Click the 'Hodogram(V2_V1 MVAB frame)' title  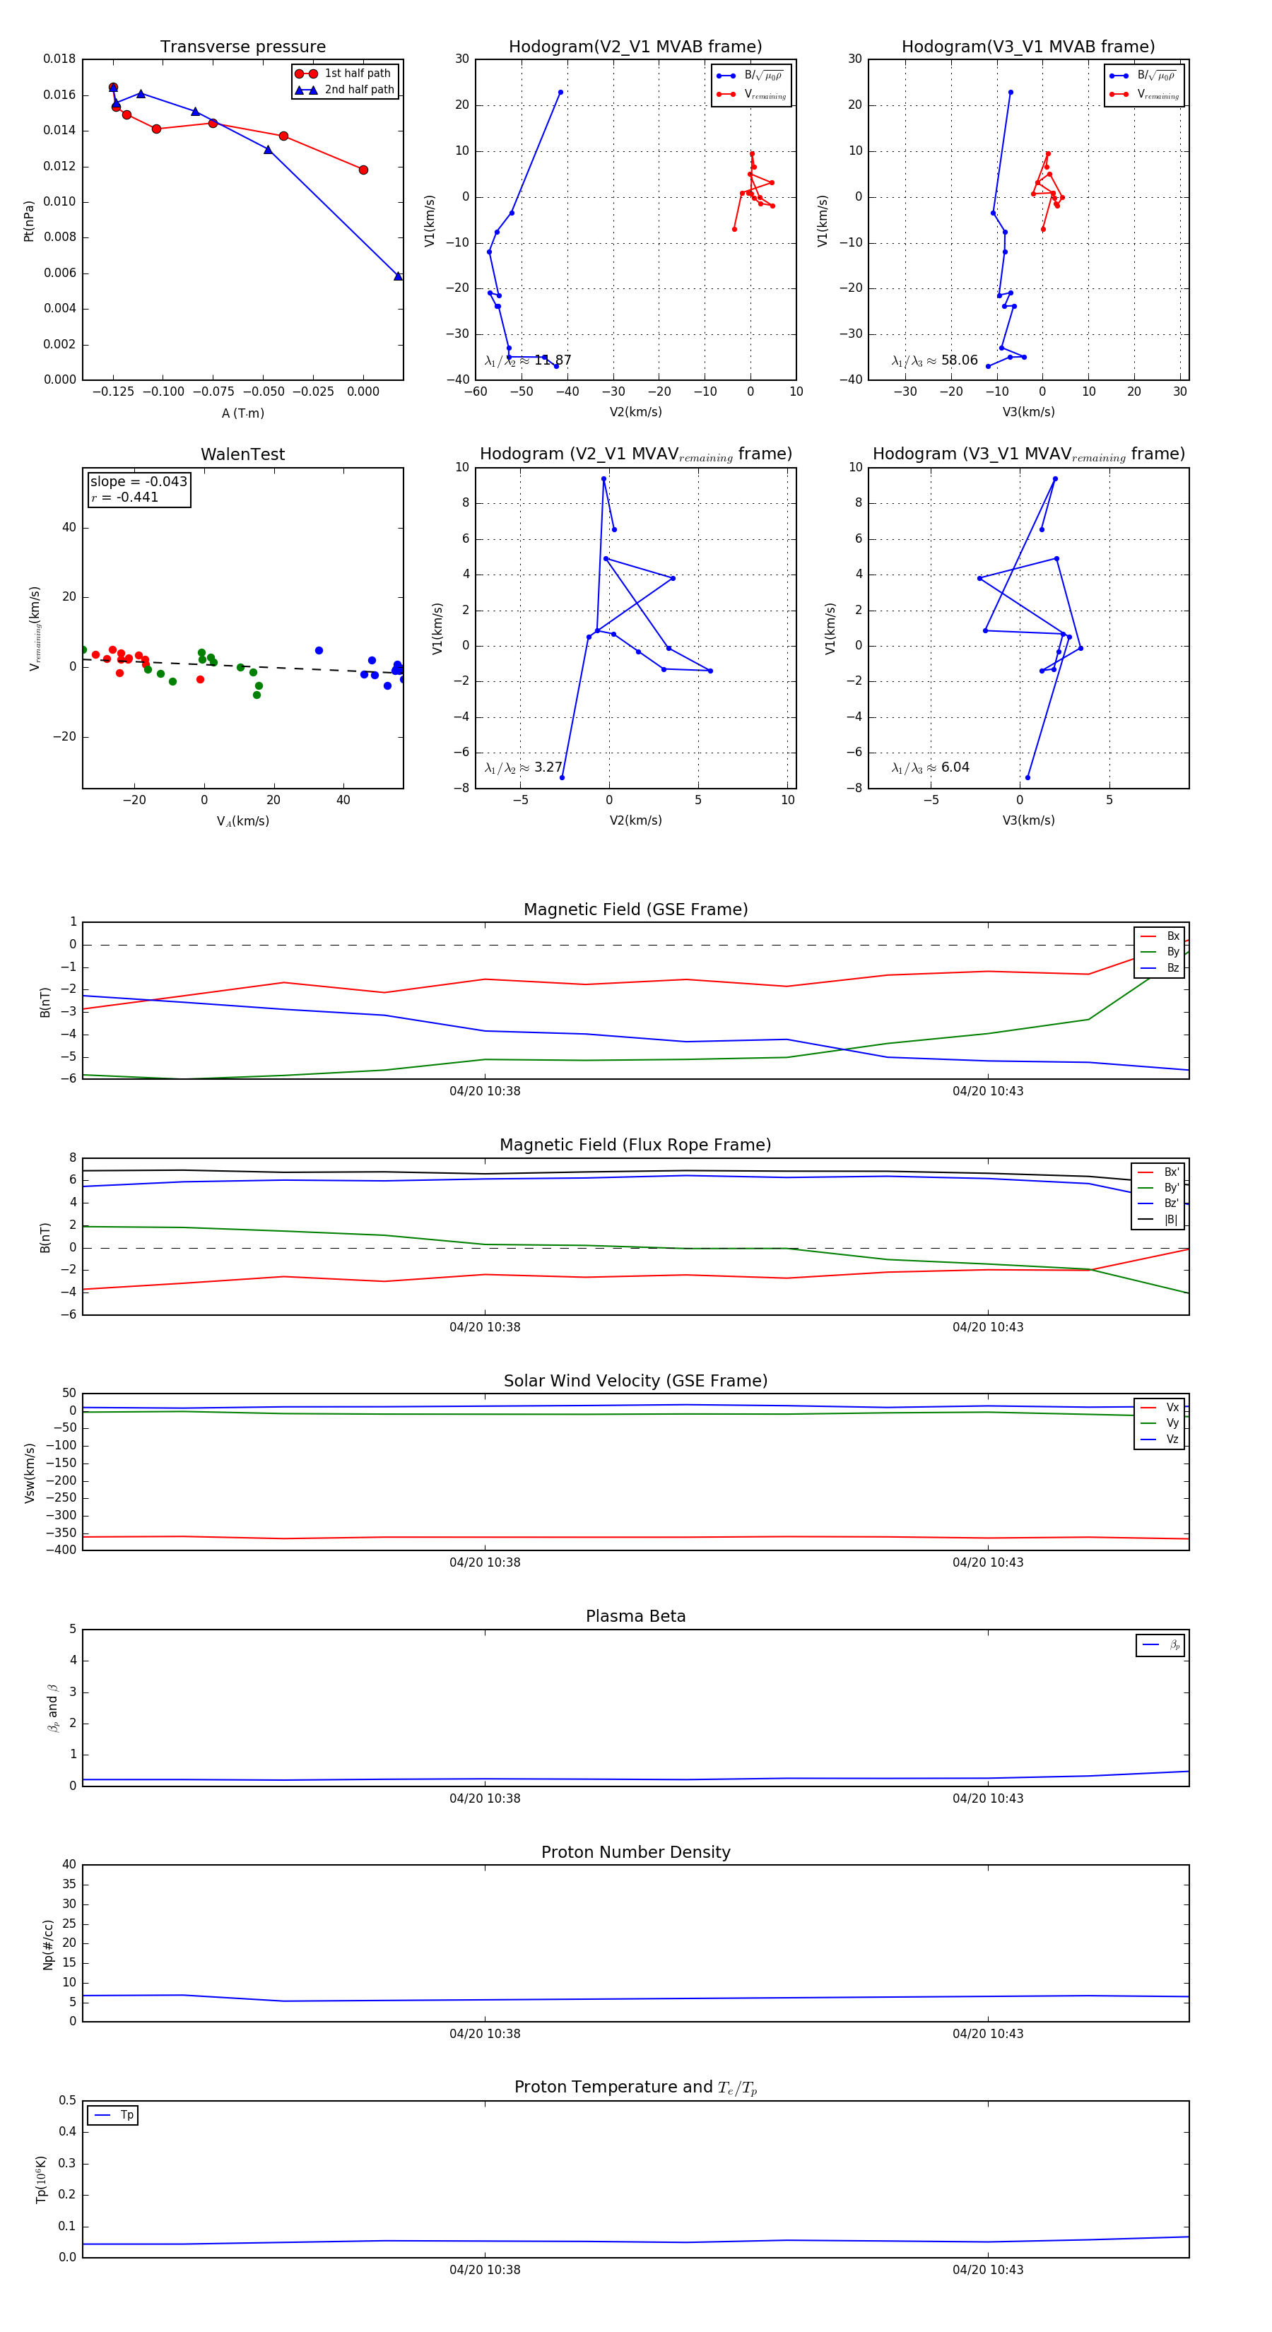635,47
